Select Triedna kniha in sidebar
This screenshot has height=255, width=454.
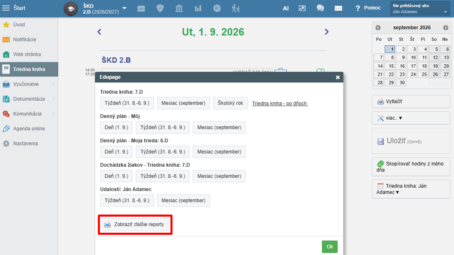(x=29, y=69)
